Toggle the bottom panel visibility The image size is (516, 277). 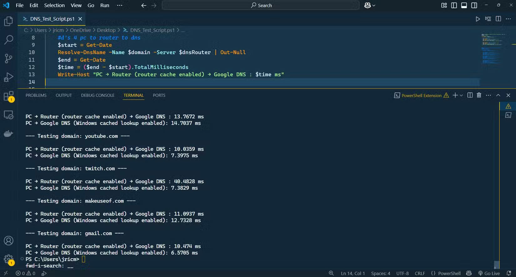[464, 5]
